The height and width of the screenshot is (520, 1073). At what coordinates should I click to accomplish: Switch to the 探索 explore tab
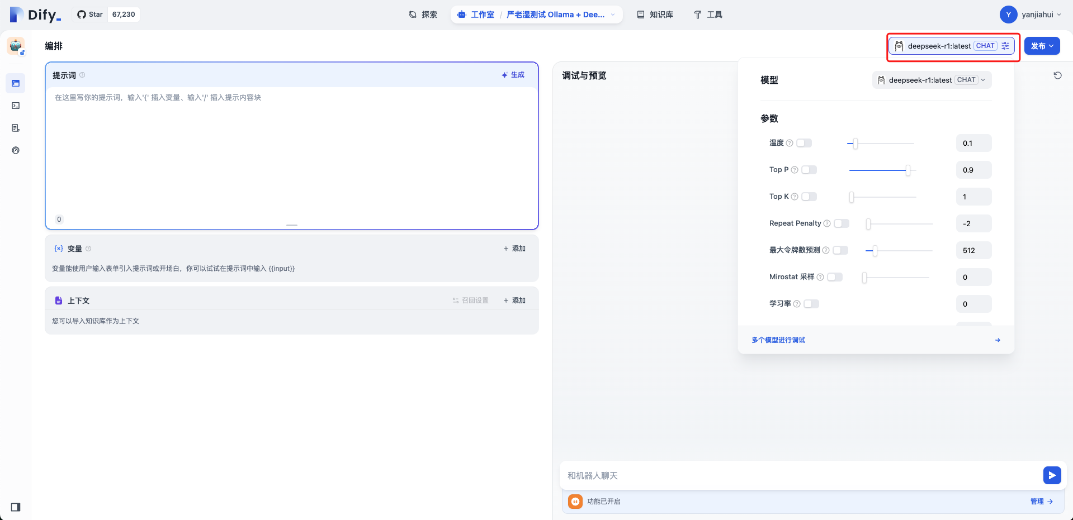pos(423,15)
